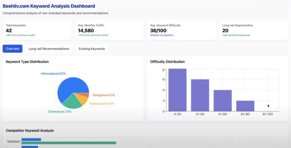Click the Beehiiv.com Keyword Analysis Dashboard title
Viewport: 291px width, 148px height.
pyautogui.click(x=49, y=6)
